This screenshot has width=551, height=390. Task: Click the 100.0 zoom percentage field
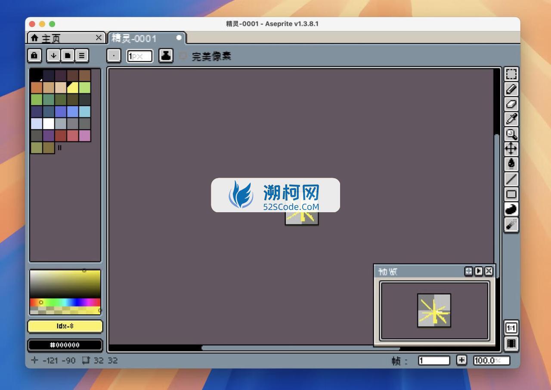click(x=492, y=360)
